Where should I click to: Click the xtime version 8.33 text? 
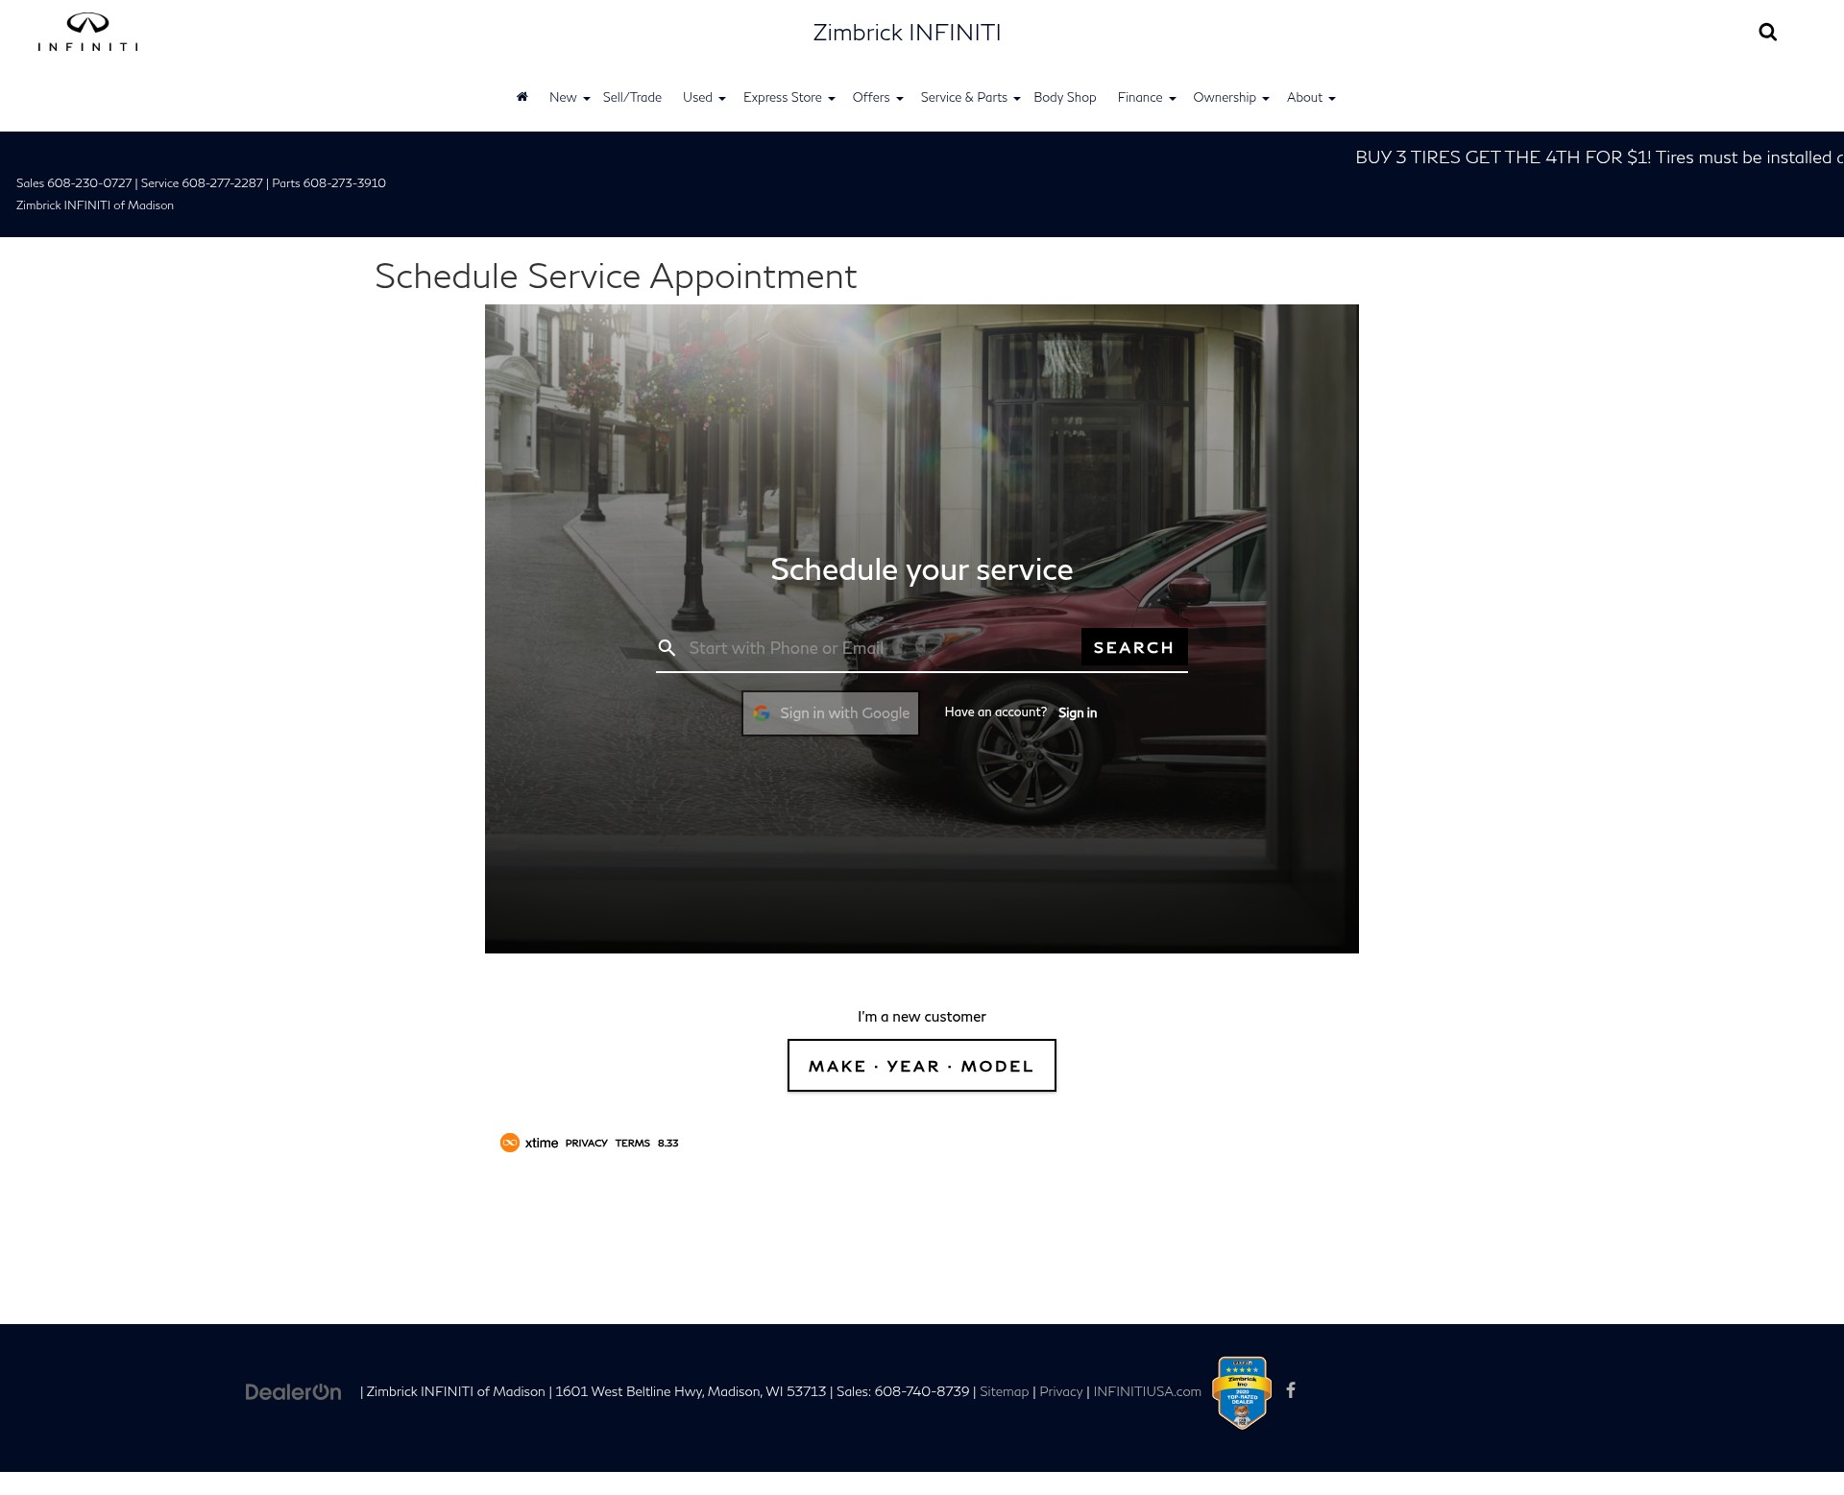[x=668, y=1144]
